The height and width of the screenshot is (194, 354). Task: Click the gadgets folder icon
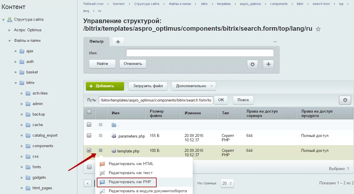pyautogui.click(x=28, y=178)
